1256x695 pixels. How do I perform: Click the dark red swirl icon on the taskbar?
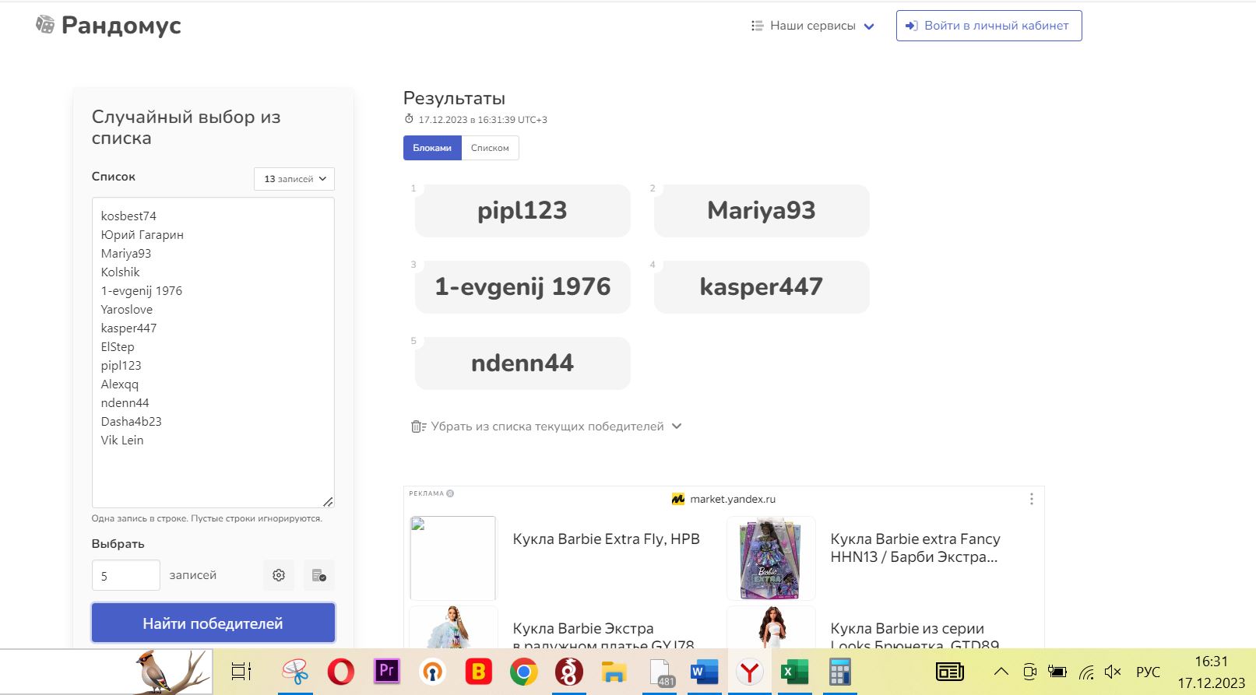click(x=569, y=671)
